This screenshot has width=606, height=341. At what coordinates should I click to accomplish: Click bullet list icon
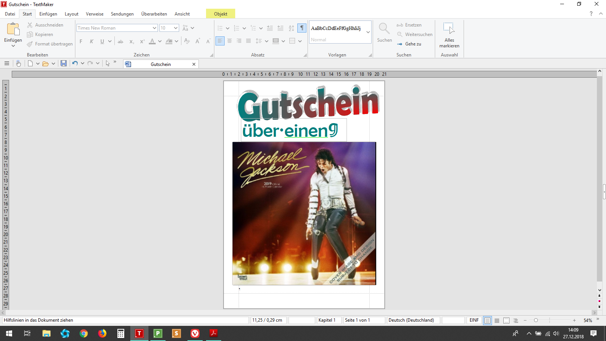pos(220,28)
